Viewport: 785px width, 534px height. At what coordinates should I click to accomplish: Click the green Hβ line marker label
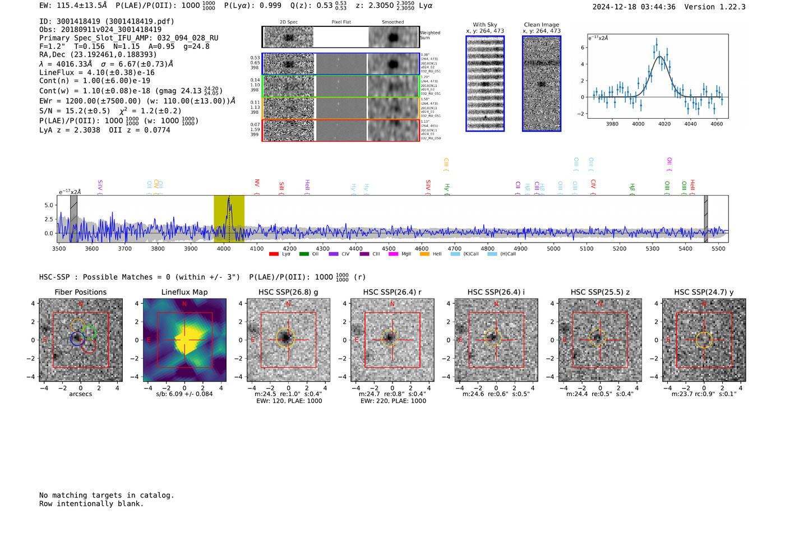click(632, 189)
